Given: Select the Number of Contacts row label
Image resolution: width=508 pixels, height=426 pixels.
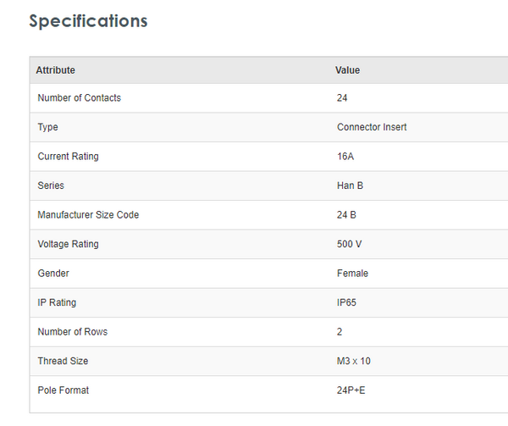Looking at the screenshot, I should [79, 98].
